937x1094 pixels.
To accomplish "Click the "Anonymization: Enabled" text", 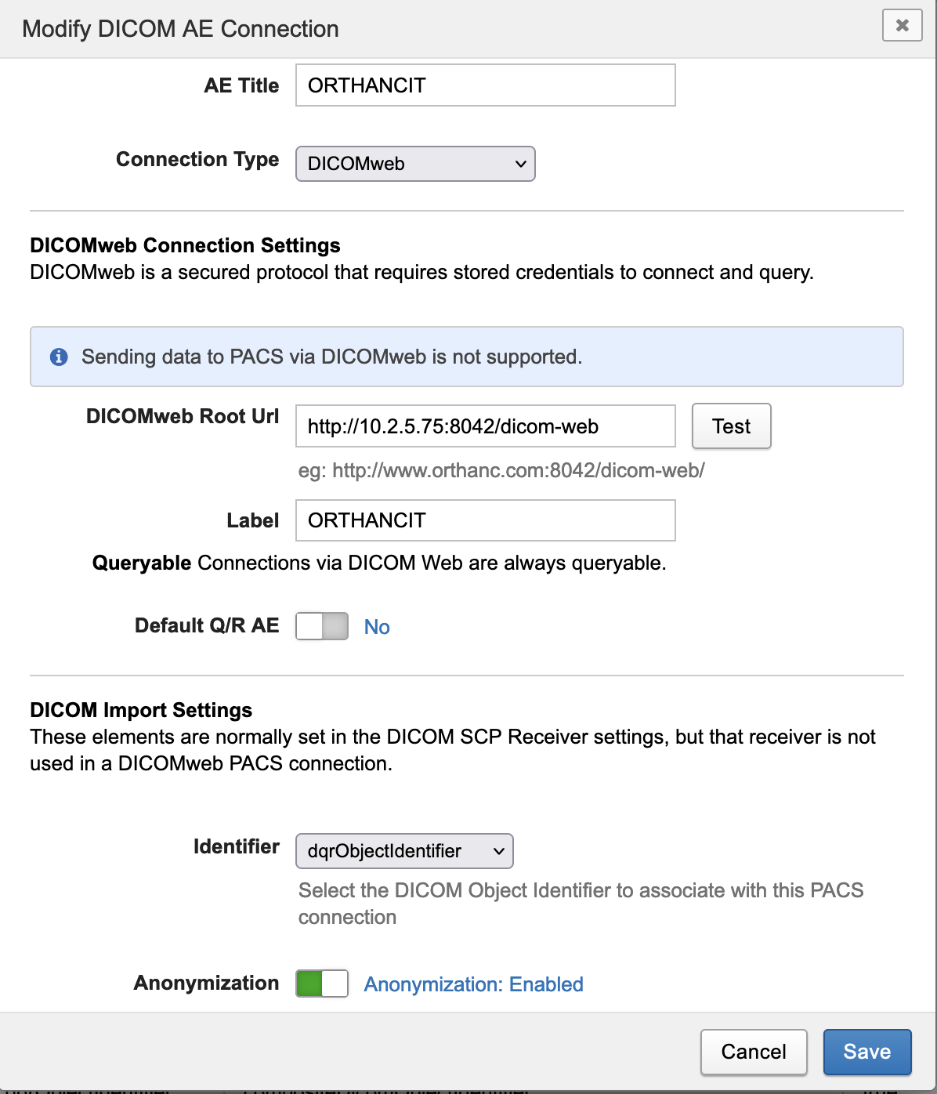I will tap(473, 984).
